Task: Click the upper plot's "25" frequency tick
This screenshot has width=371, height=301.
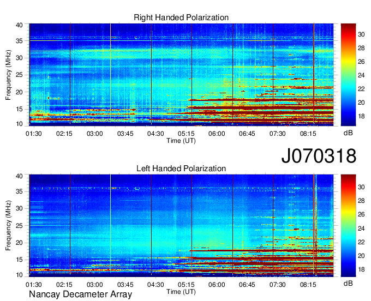Action: click(x=19, y=75)
